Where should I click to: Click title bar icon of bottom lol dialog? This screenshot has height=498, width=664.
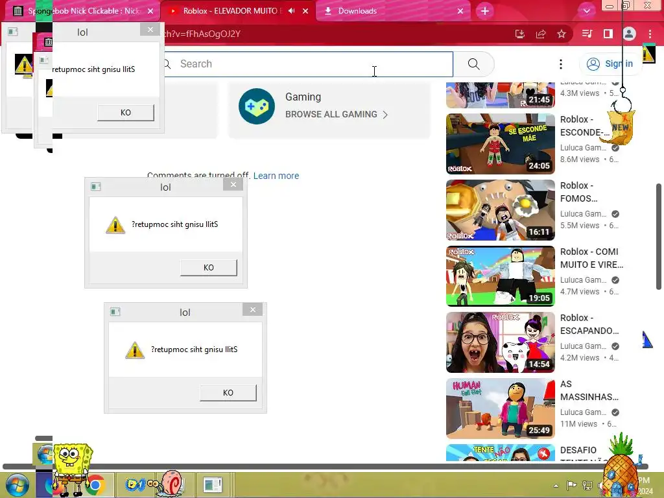[115, 312]
